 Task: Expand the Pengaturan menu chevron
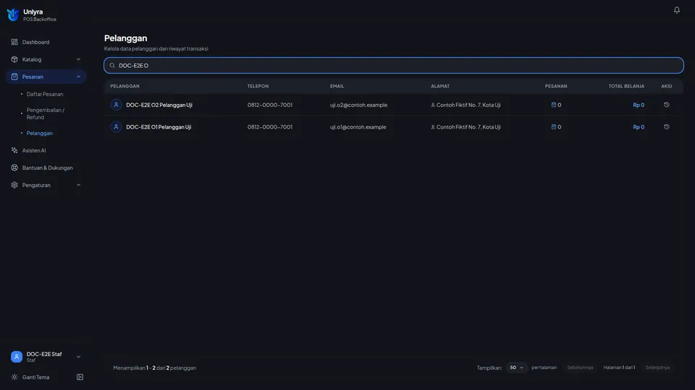78,185
